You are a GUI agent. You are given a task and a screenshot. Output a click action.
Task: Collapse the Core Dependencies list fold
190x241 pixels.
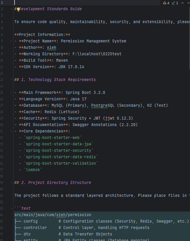[x=12, y=131]
